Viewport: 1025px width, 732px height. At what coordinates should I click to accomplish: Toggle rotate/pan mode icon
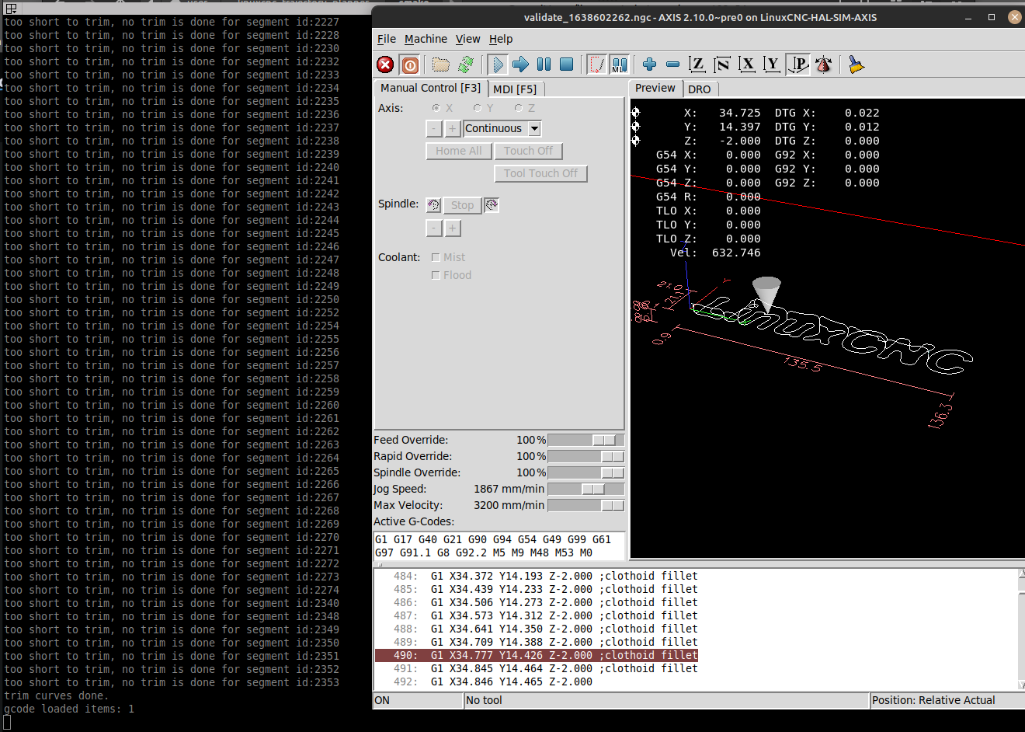(x=824, y=64)
